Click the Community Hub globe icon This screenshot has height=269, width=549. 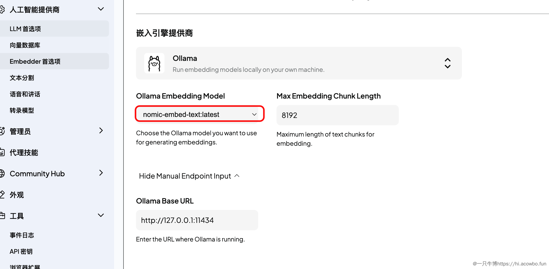tap(2, 173)
